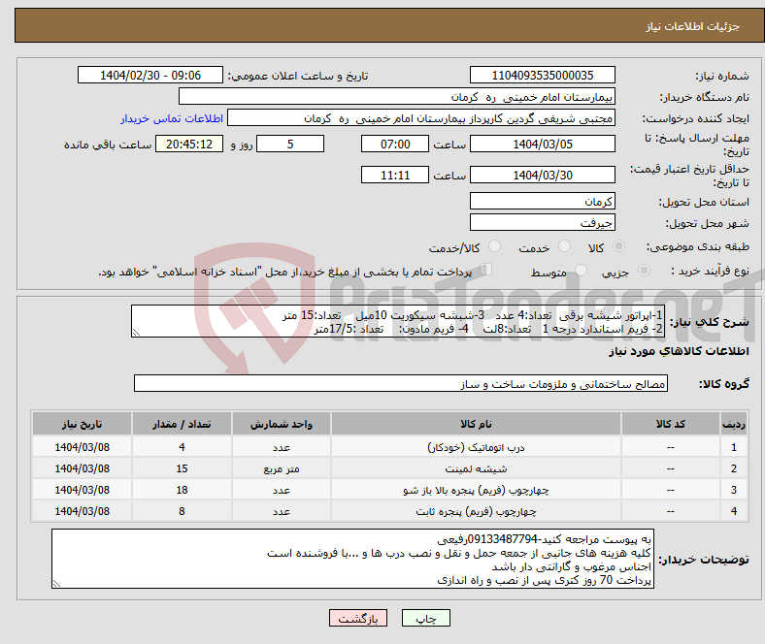Screen dimensions: 765x644
Task: Click the بازگشت back button
Action: 358,618
